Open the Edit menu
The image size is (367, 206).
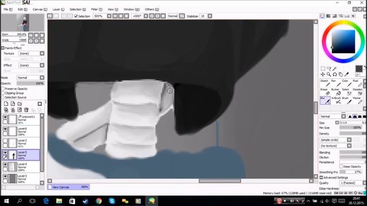point(22,9)
